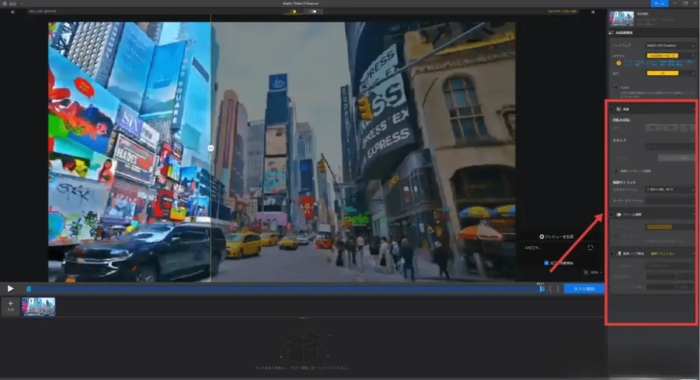Image resolution: width=700 pixels, height=380 pixels.
Task: Click the edit section crop icon
Action: (619, 109)
